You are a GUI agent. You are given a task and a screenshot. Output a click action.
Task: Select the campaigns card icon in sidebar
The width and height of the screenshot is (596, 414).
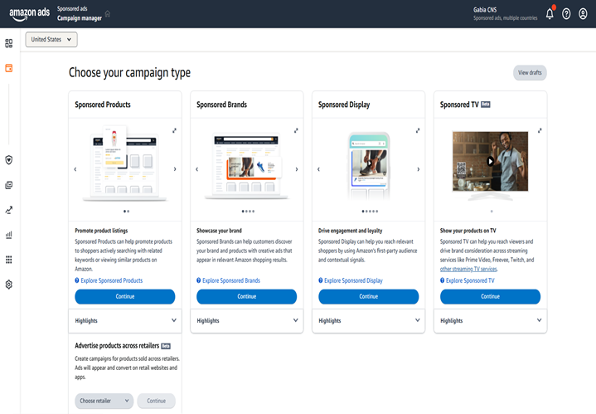pos(9,68)
